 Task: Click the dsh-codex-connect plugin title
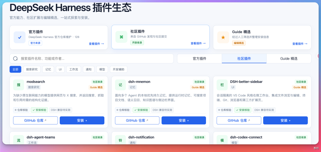[246, 137]
